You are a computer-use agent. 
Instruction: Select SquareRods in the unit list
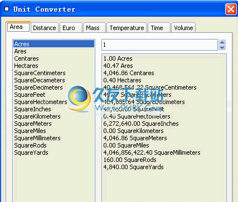point(54,145)
